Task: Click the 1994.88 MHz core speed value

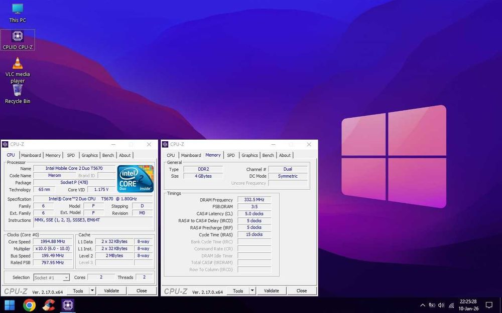Action: (x=53, y=242)
